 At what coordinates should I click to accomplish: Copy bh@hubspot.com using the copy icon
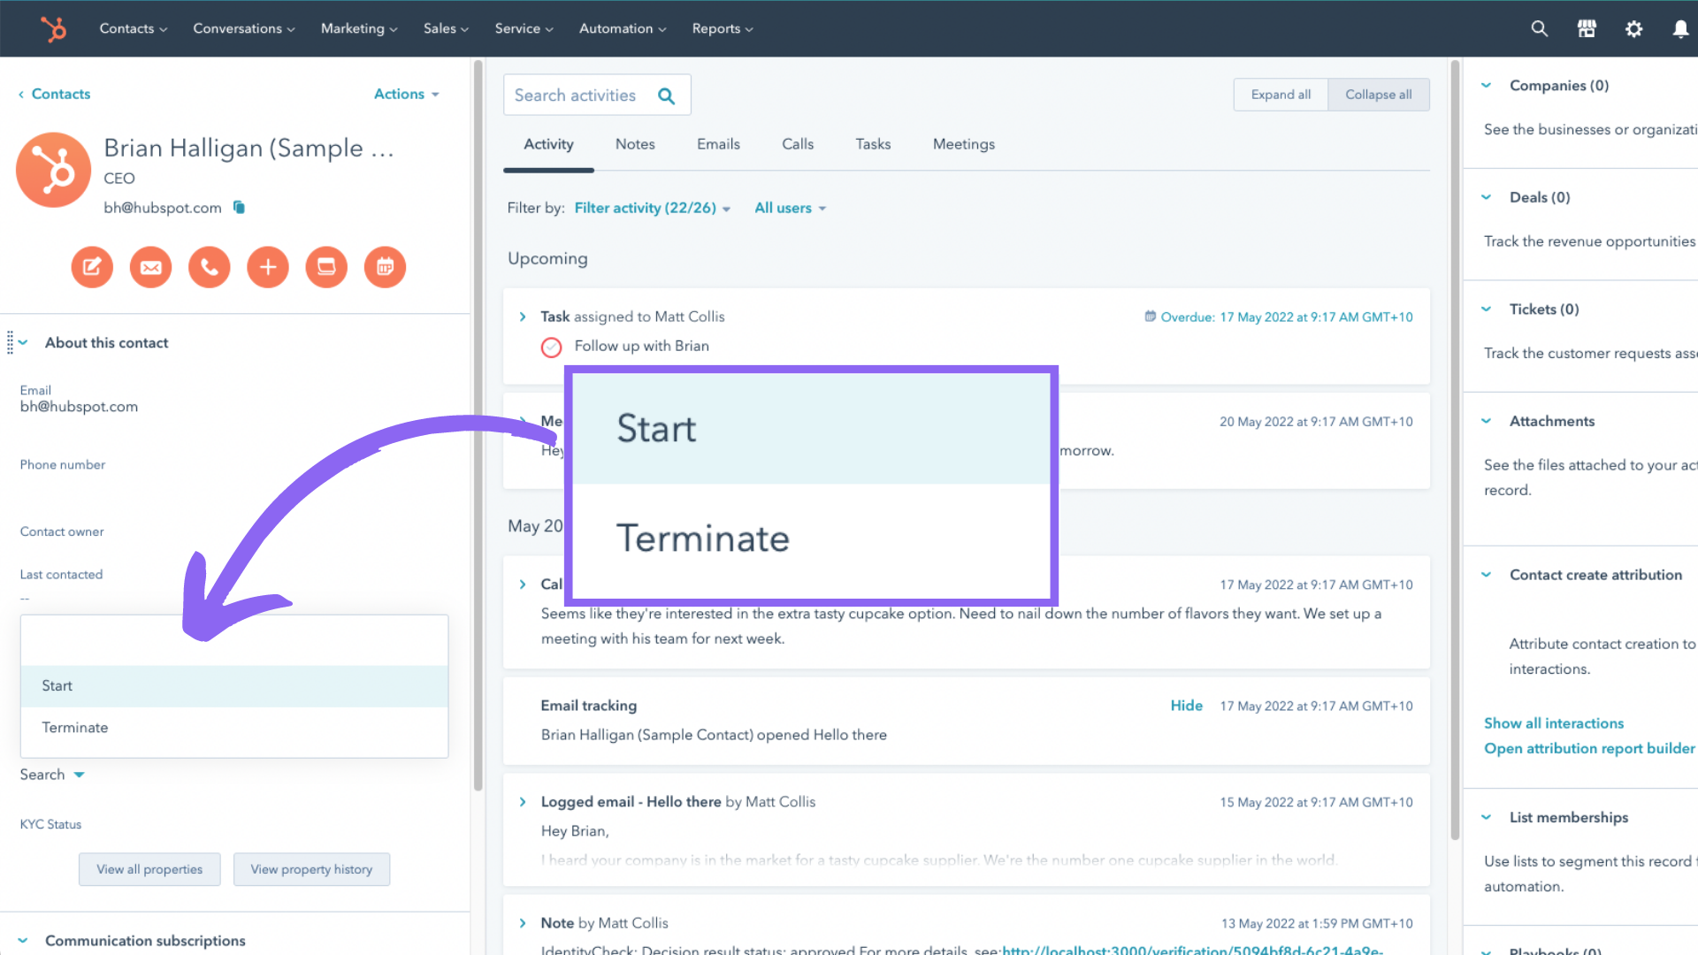click(238, 207)
